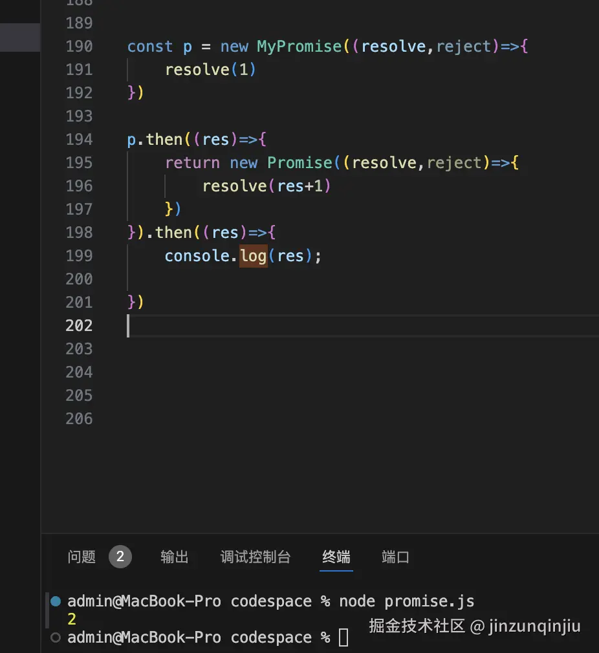Click 'const' keyword on line 190

(x=150, y=46)
